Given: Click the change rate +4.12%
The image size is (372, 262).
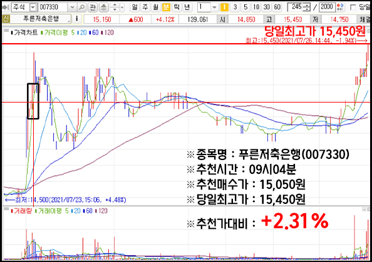Looking at the screenshot, I should click(165, 19).
